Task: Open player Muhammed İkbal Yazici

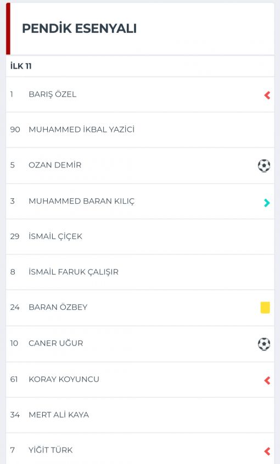Action: tap(140, 130)
